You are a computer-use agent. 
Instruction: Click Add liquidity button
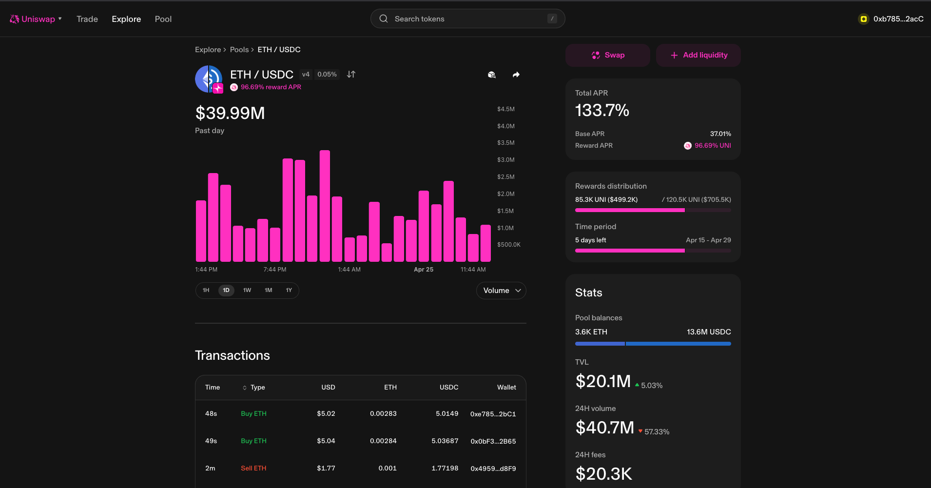click(698, 55)
